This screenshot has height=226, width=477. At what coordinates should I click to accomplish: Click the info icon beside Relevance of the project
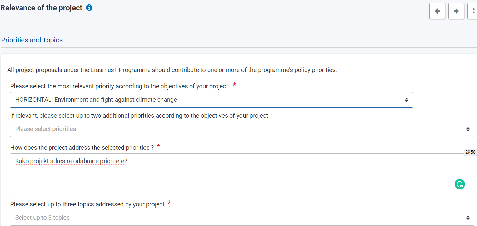pyautogui.click(x=89, y=8)
